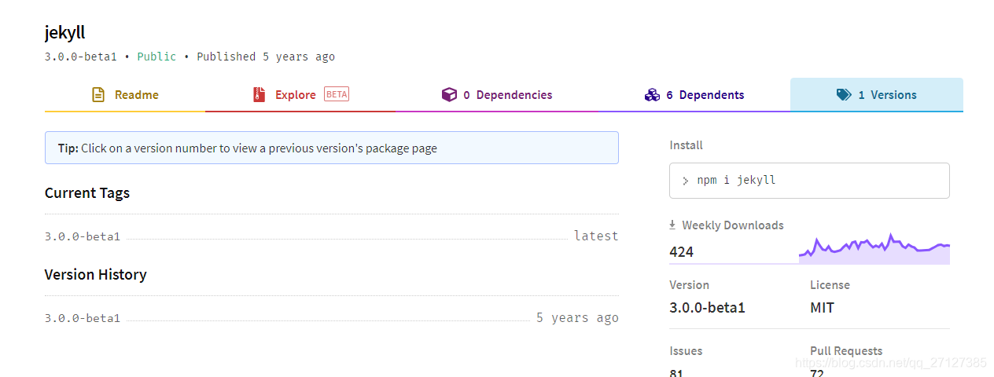The width and height of the screenshot is (994, 377).
Task: Click the jekyll package title
Action: pos(65,33)
